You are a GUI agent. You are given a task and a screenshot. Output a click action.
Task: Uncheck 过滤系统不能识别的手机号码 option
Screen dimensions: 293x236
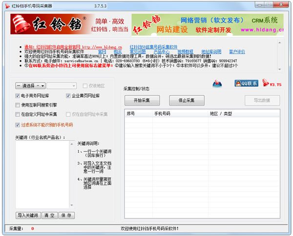coord(18,125)
